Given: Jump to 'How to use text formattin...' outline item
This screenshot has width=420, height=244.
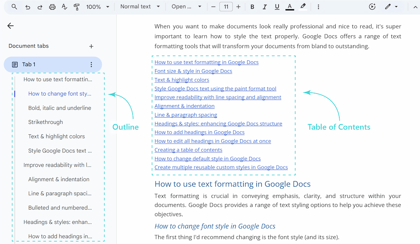Looking at the screenshot, I should click(58, 79).
